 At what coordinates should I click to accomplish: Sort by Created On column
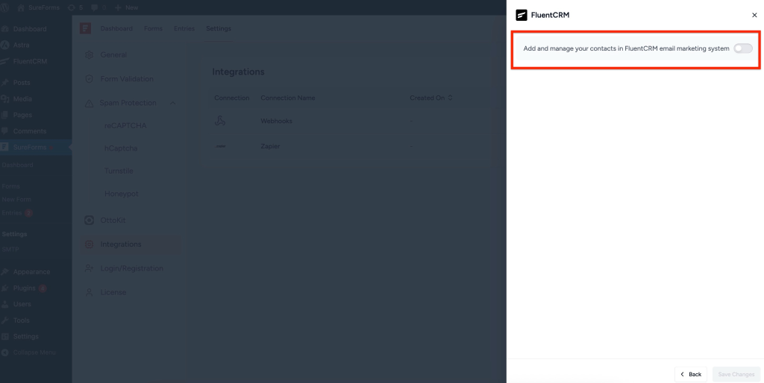(431, 98)
